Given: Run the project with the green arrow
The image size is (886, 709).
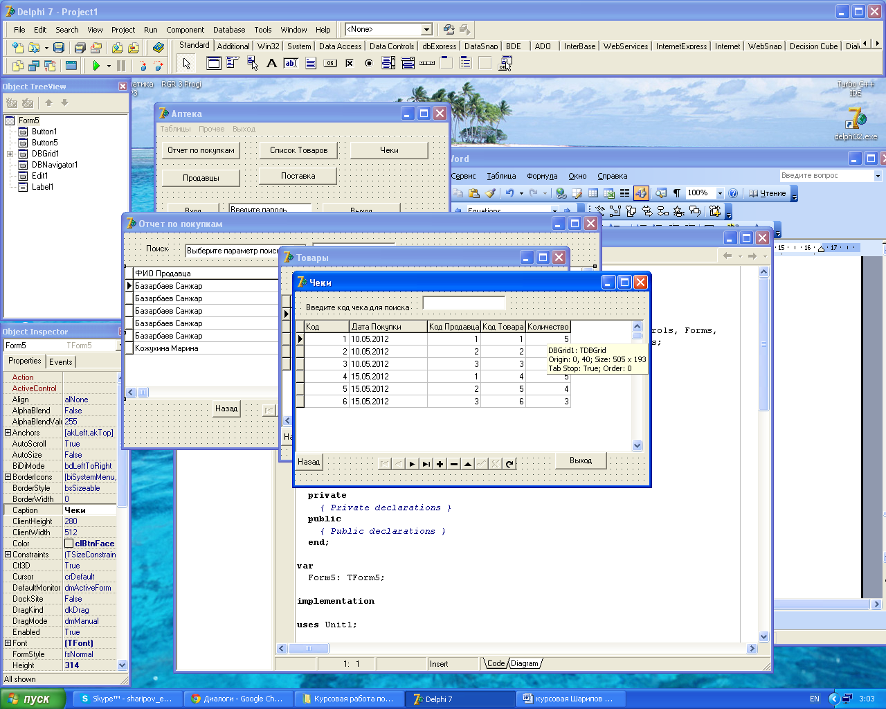Looking at the screenshot, I should click(96, 66).
